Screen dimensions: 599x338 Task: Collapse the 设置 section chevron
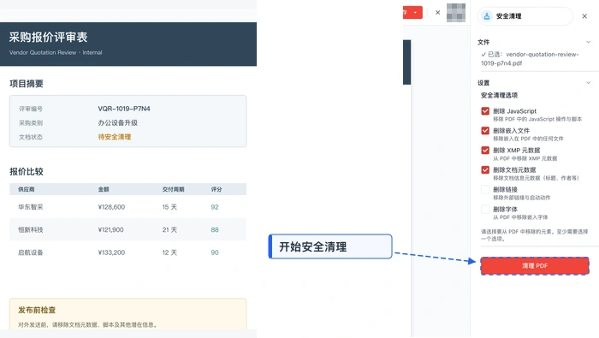(589, 83)
